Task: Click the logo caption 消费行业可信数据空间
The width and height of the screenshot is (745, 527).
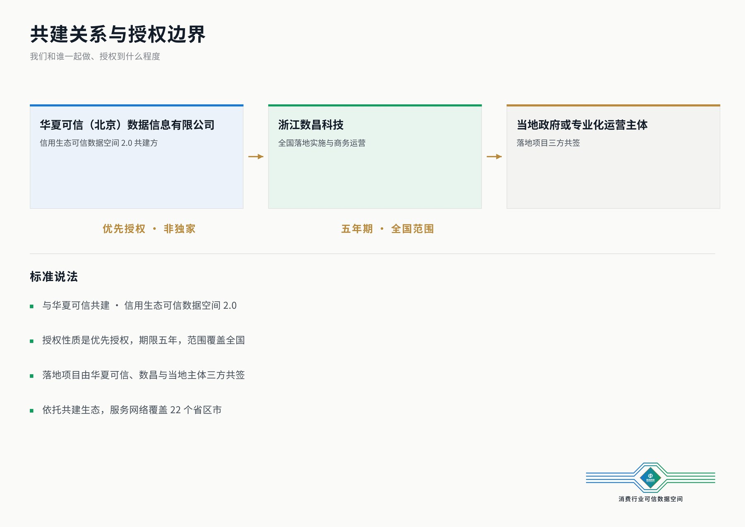Action: tap(651, 499)
